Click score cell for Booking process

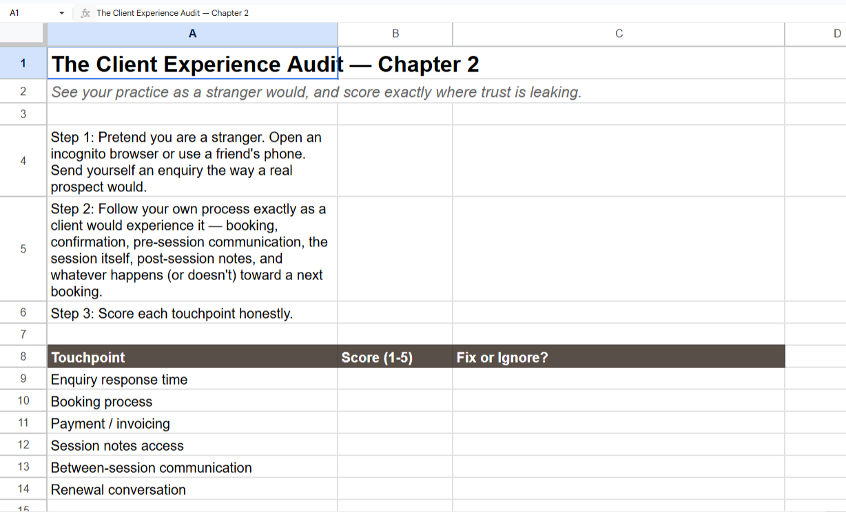click(395, 401)
